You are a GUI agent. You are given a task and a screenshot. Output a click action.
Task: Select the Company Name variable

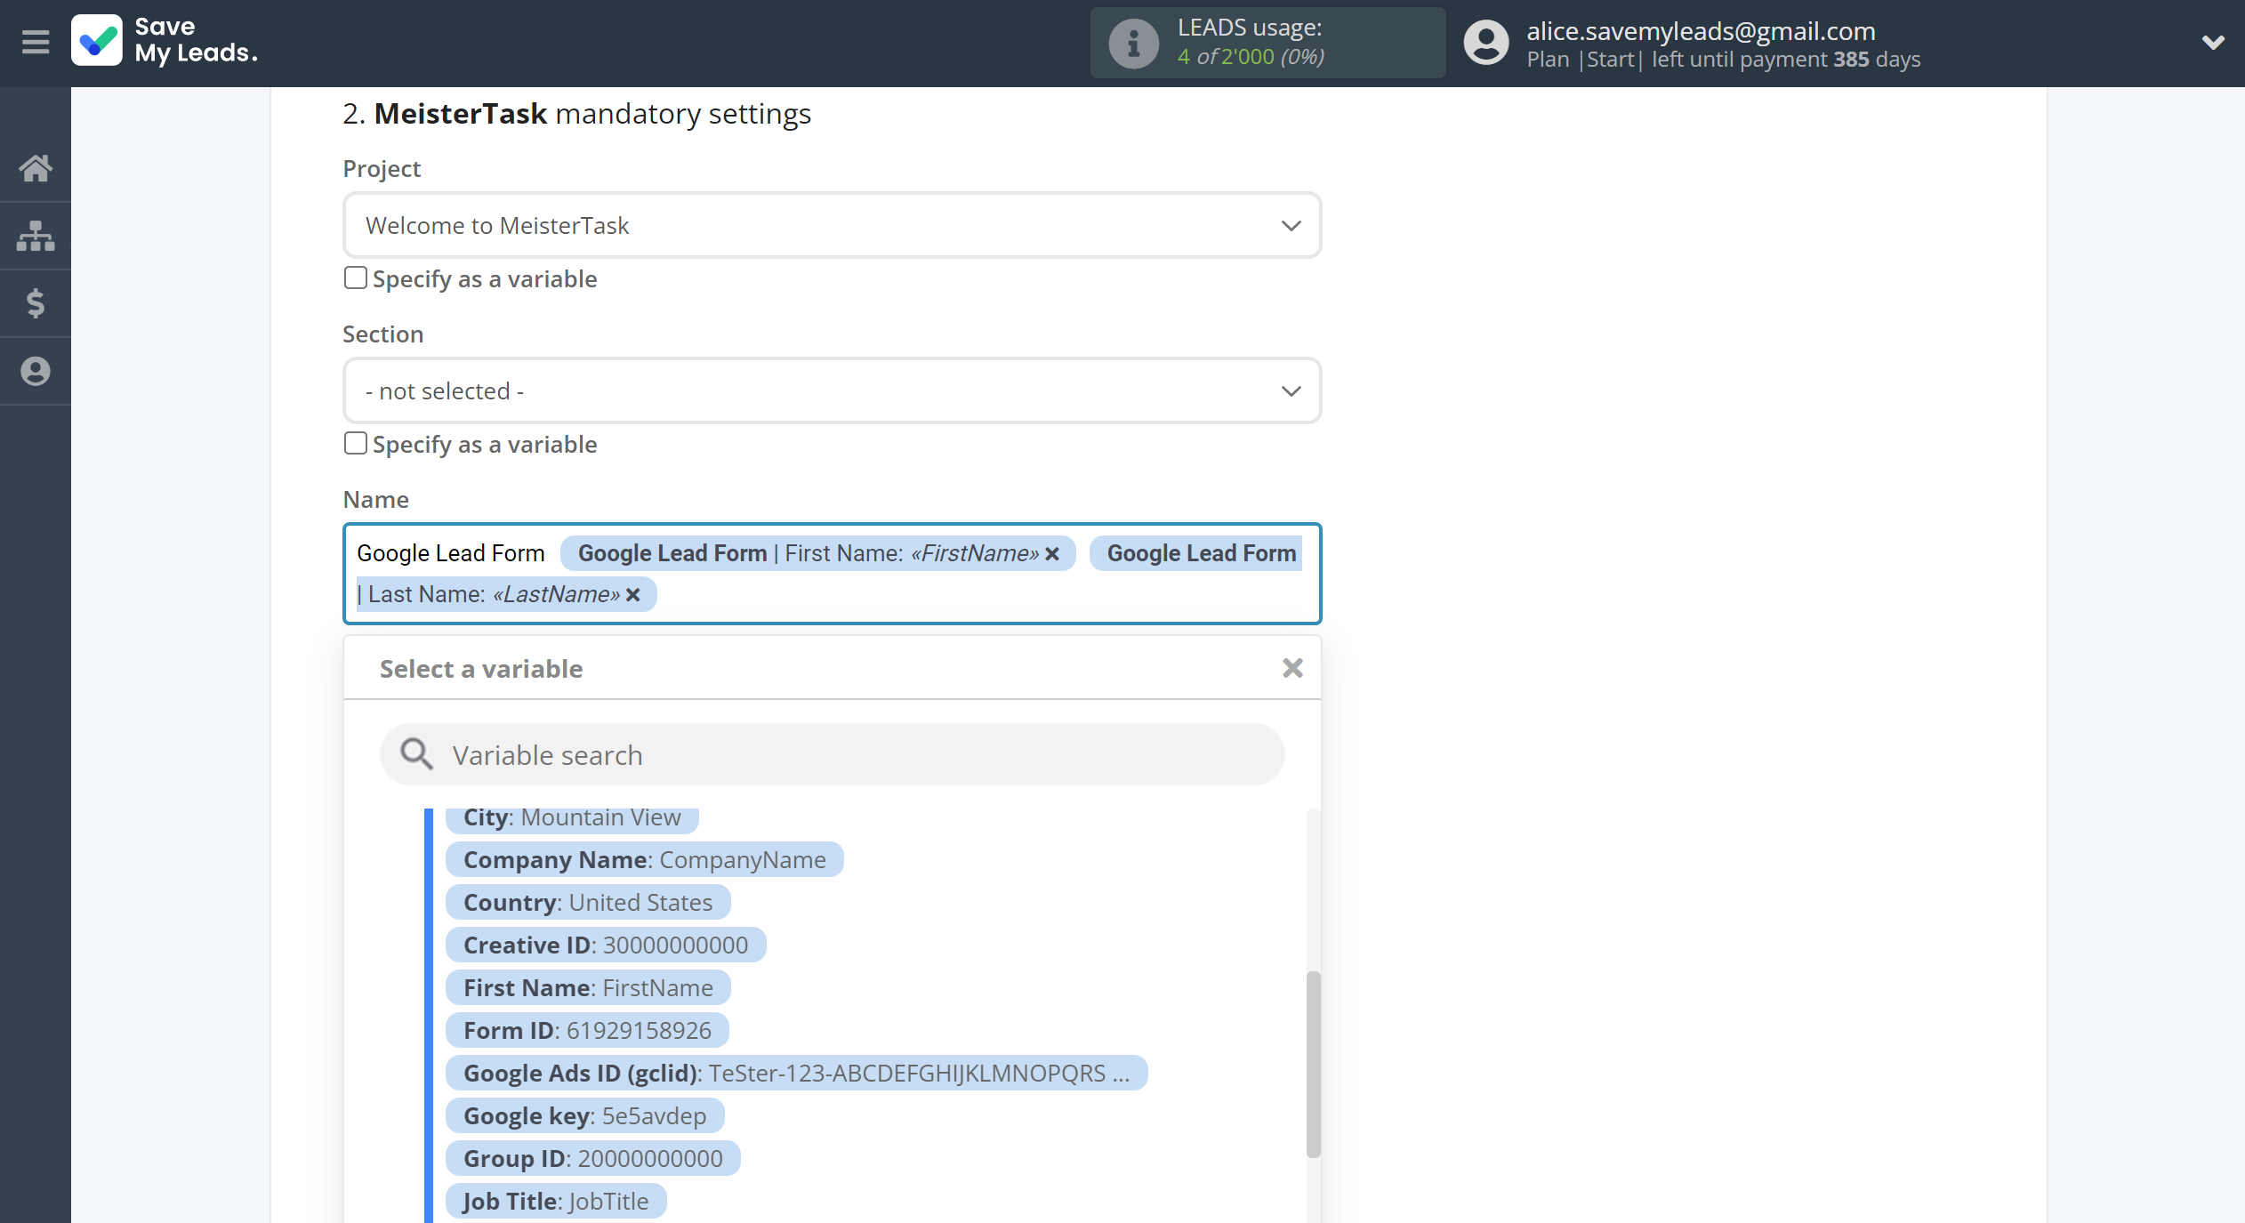pos(645,859)
